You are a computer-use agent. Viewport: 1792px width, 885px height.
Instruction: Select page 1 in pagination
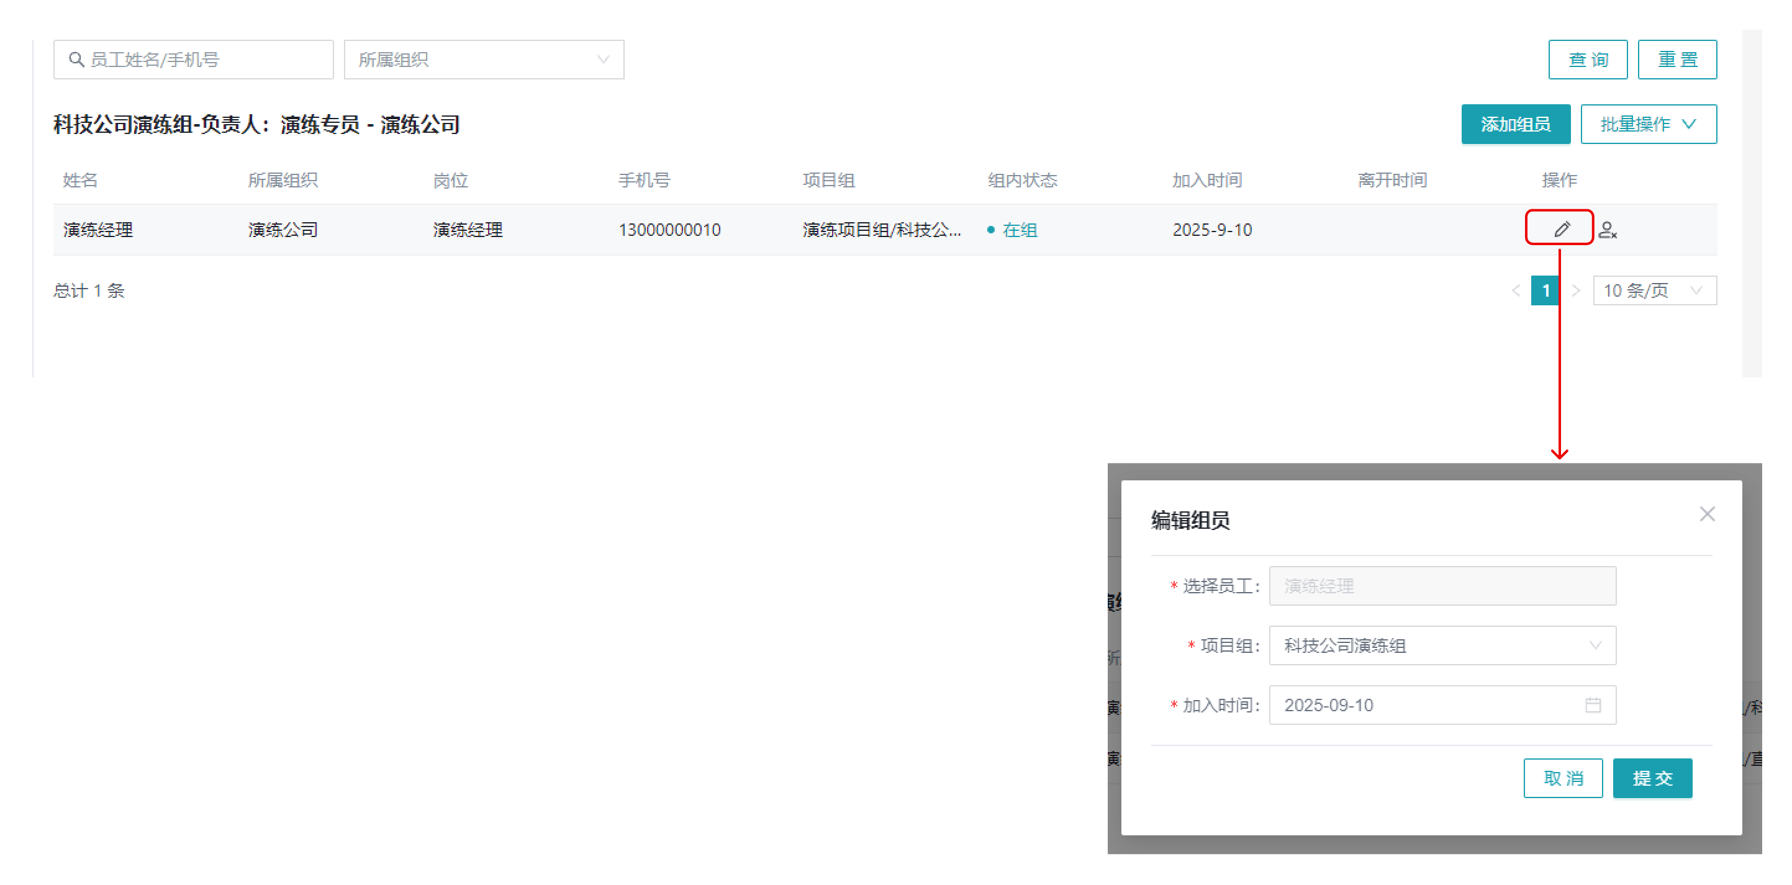coord(1545,290)
